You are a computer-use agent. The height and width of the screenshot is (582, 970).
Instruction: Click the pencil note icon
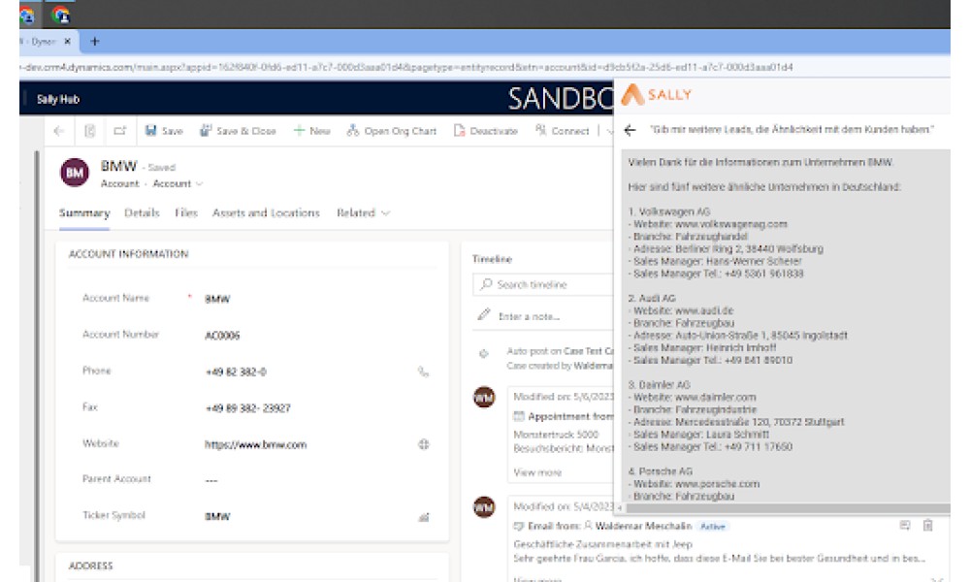pos(483,315)
